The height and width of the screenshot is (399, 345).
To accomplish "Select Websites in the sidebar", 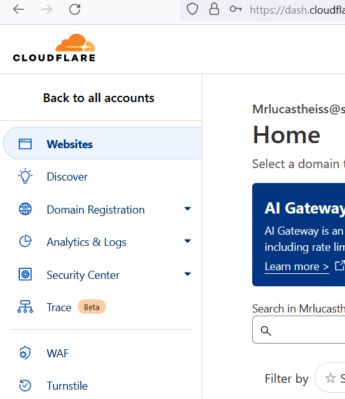I will click(103, 143).
